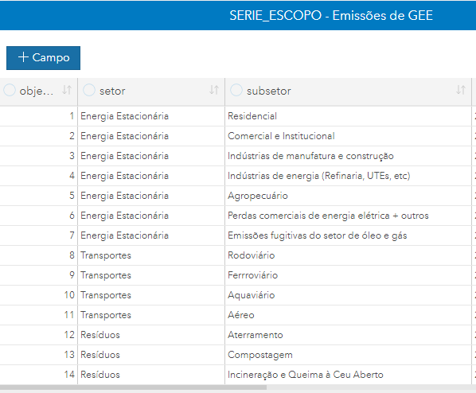Select the subsetor column radio circle

point(236,90)
